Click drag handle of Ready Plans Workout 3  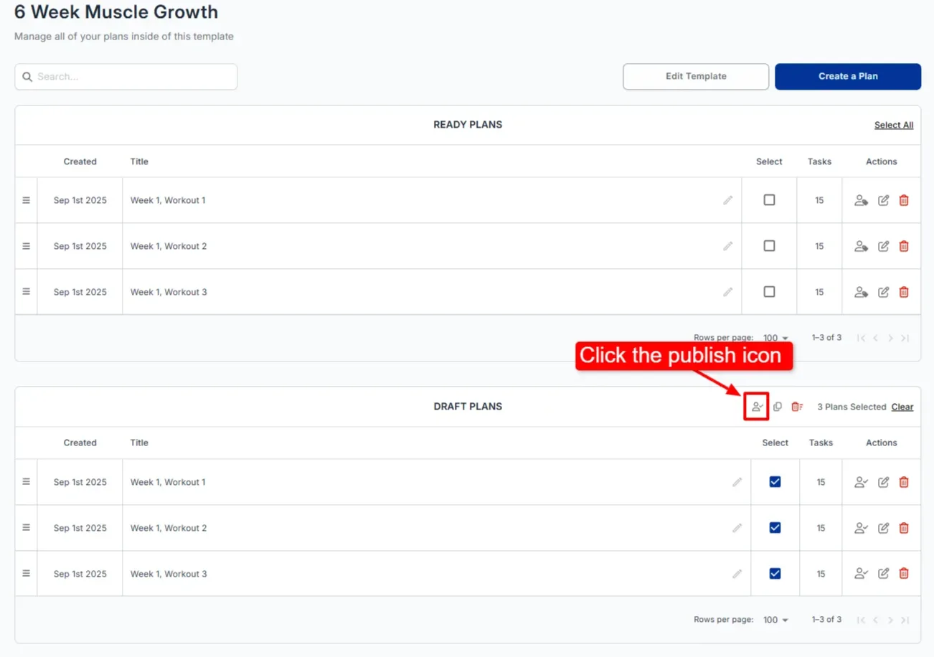[x=26, y=292]
